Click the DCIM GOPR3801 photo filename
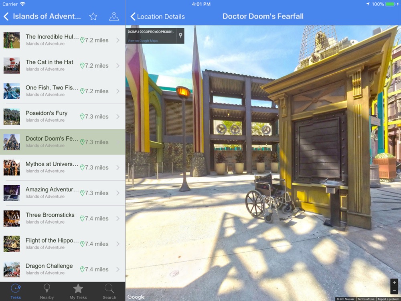 (151, 32)
